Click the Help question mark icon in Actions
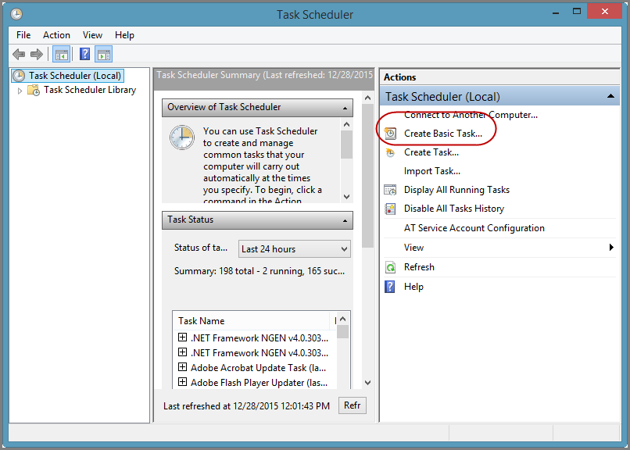Image resolution: width=630 pixels, height=450 pixels. pyautogui.click(x=390, y=287)
